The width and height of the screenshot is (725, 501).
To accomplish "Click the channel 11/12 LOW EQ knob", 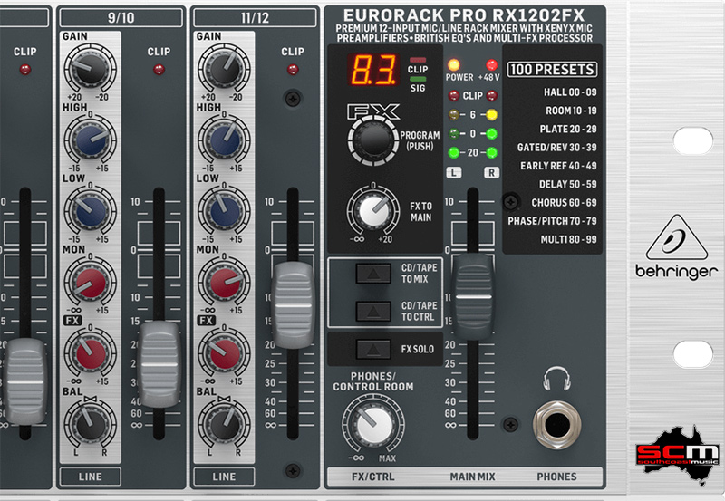I will (224, 211).
